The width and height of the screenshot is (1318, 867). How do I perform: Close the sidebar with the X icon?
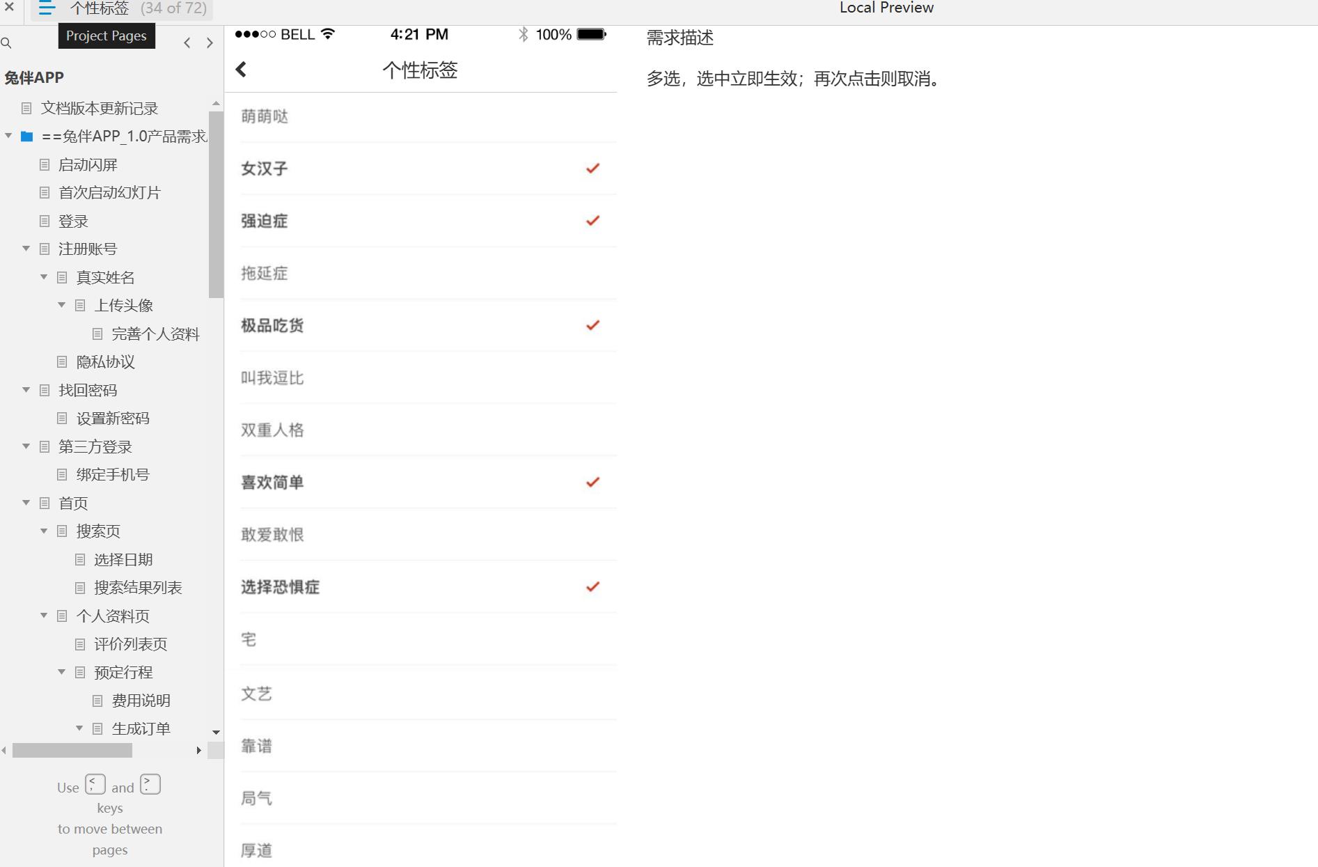9,8
